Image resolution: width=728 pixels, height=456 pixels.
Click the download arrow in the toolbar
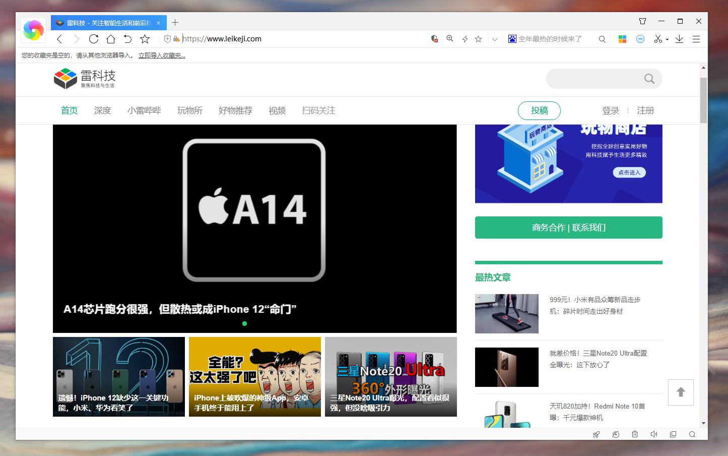(679, 39)
